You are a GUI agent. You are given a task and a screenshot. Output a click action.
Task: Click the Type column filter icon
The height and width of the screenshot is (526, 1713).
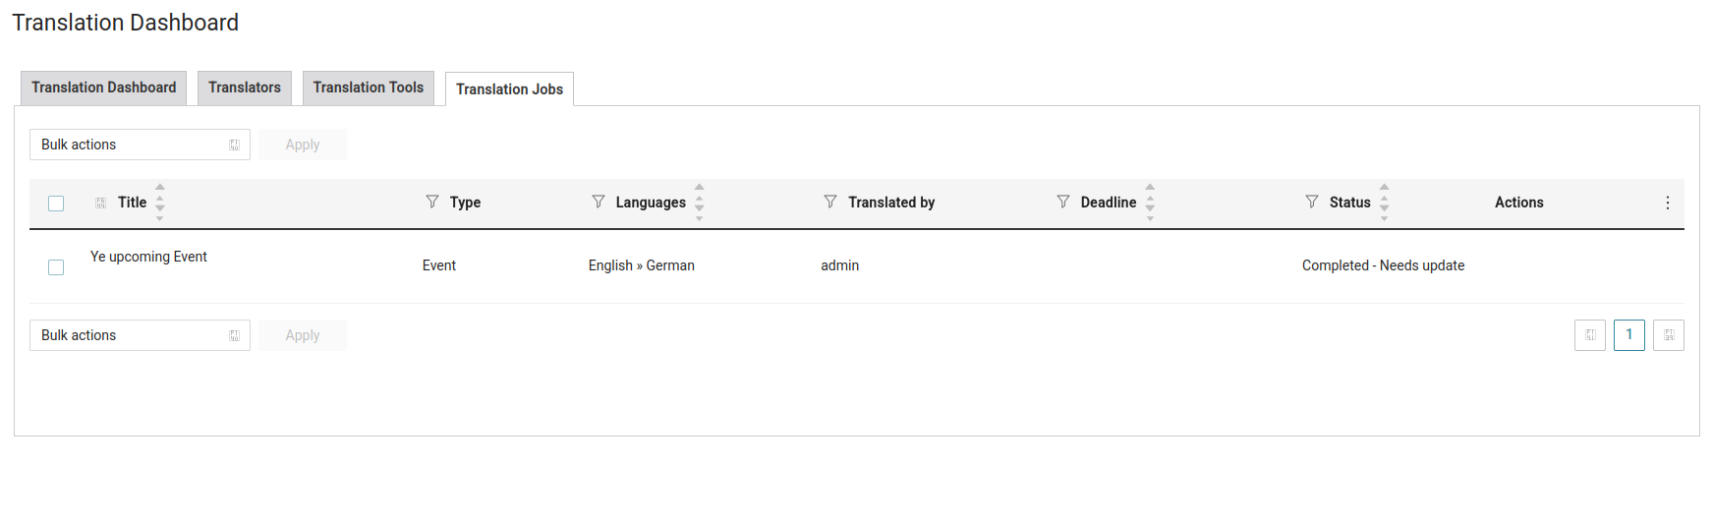[432, 202]
